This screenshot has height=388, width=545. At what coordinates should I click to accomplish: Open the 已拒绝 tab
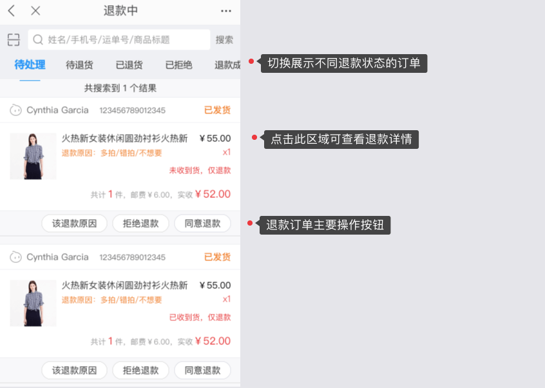coord(178,65)
